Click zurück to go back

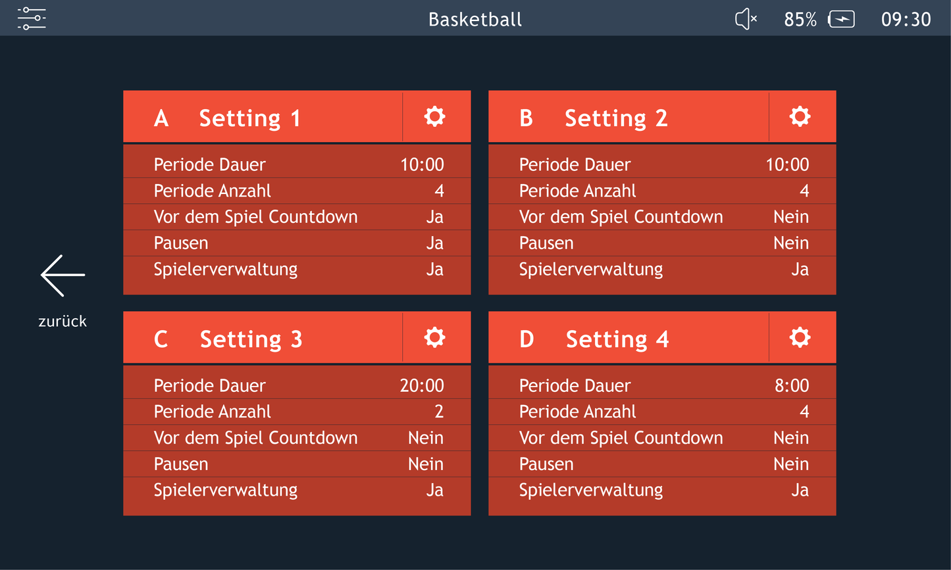click(x=63, y=321)
